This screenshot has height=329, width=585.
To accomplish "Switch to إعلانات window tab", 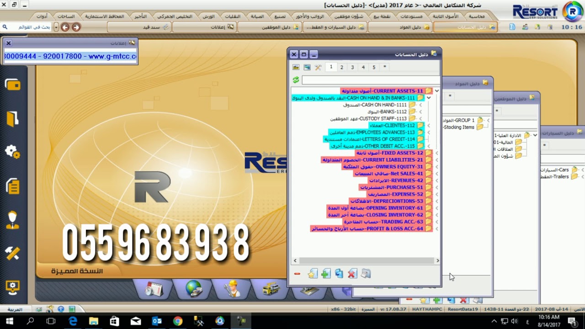I will pos(204,27).
